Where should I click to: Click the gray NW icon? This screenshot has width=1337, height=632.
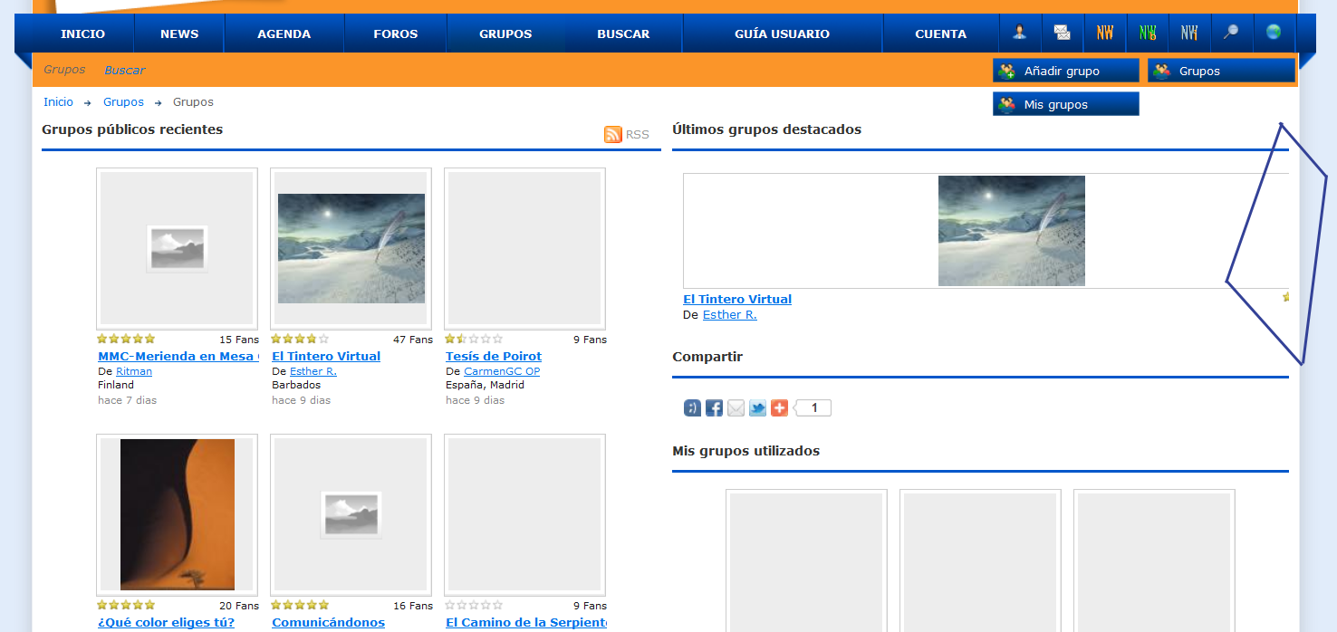[1189, 33]
